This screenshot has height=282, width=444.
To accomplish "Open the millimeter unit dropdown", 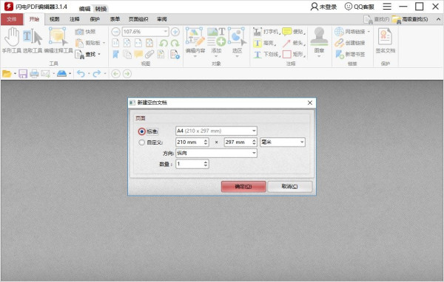I will click(x=283, y=142).
